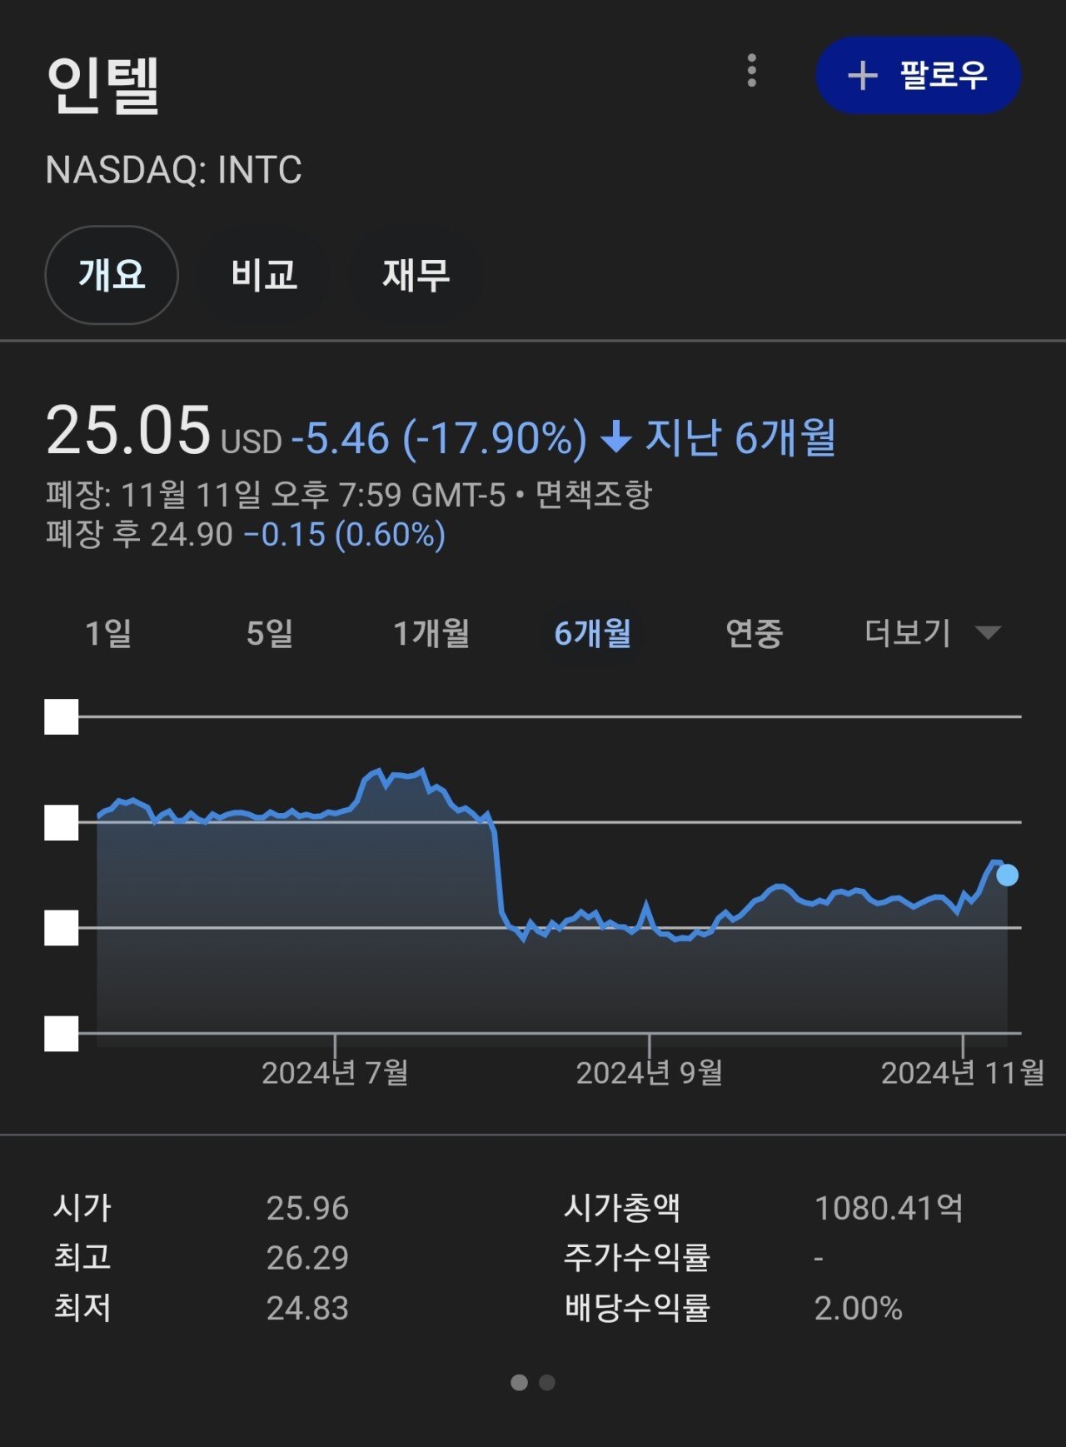Click the 2024년 11월 axis label

(x=963, y=1073)
